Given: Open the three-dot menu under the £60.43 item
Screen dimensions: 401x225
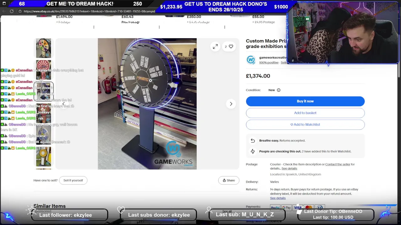Looking at the screenshot, I should point(159,27).
